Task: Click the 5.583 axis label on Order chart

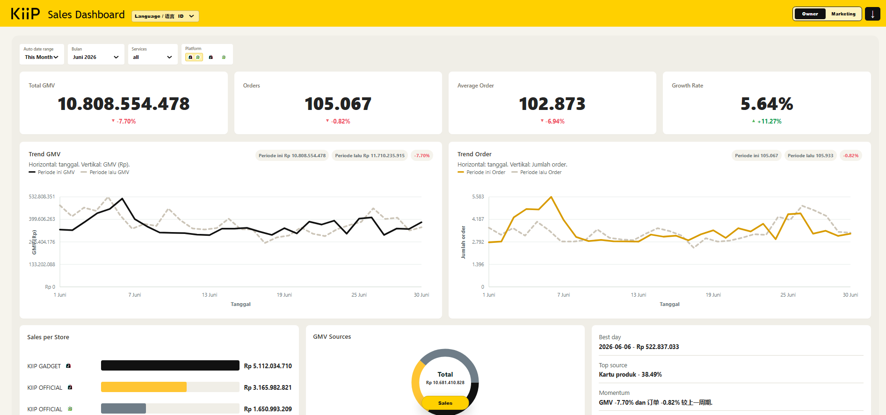Action: click(x=478, y=197)
